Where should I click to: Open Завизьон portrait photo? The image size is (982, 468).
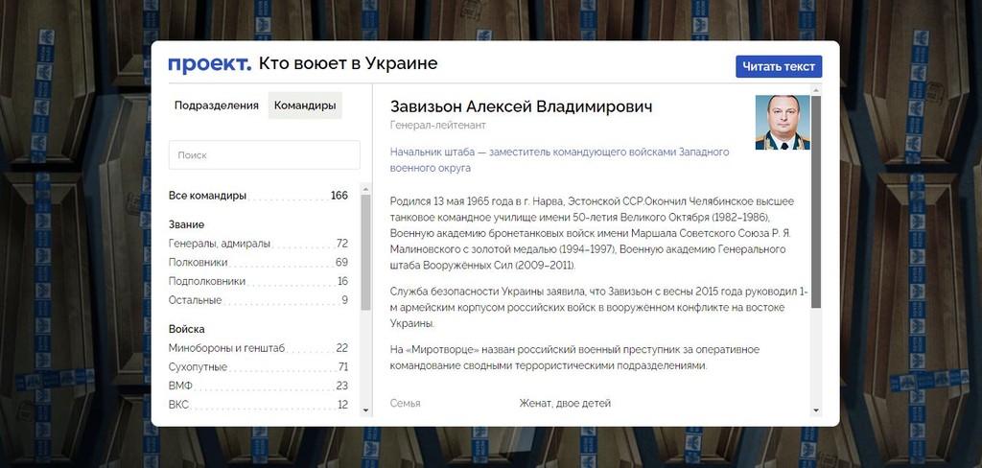[x=783, y=122]
